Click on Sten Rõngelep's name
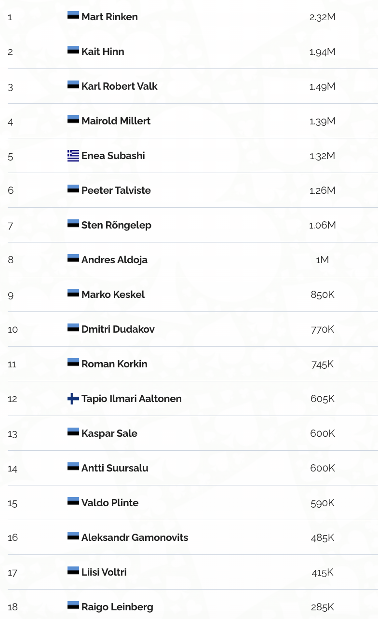The width and height of the screenshot is (378, 619). pyautogui.click(x=116, y=225)
